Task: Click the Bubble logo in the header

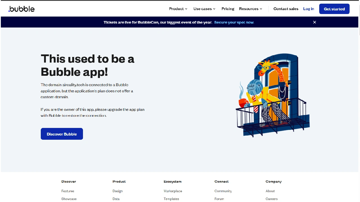Action: click(x=22, y=9)
